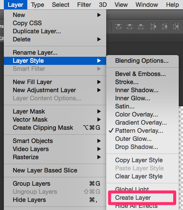Expand the New submenu arrow
Image resolution: width=183 pixels, height=210 pixels.
tap(99, 15)
